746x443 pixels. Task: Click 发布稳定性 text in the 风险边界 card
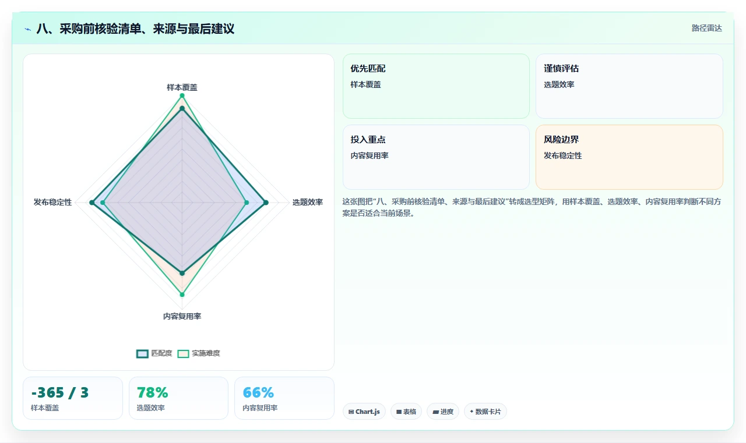(562, 155)
